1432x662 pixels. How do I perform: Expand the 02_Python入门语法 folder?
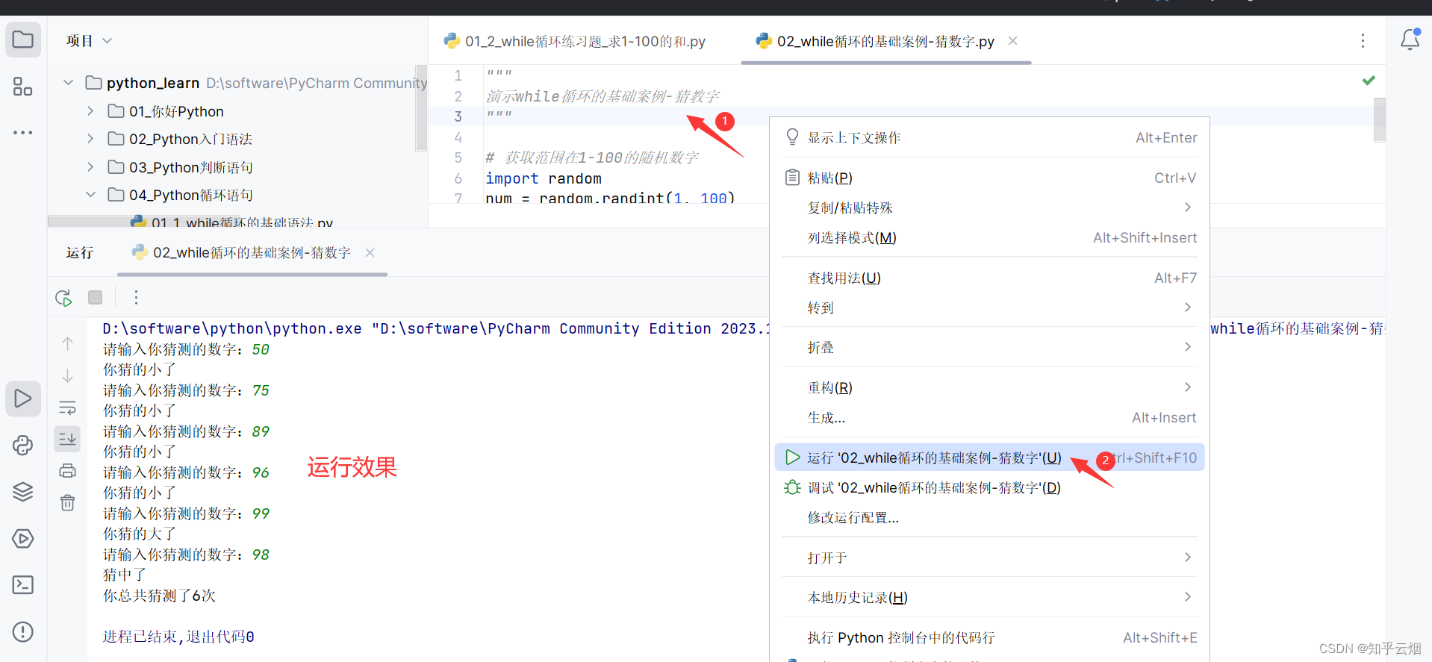90,139
